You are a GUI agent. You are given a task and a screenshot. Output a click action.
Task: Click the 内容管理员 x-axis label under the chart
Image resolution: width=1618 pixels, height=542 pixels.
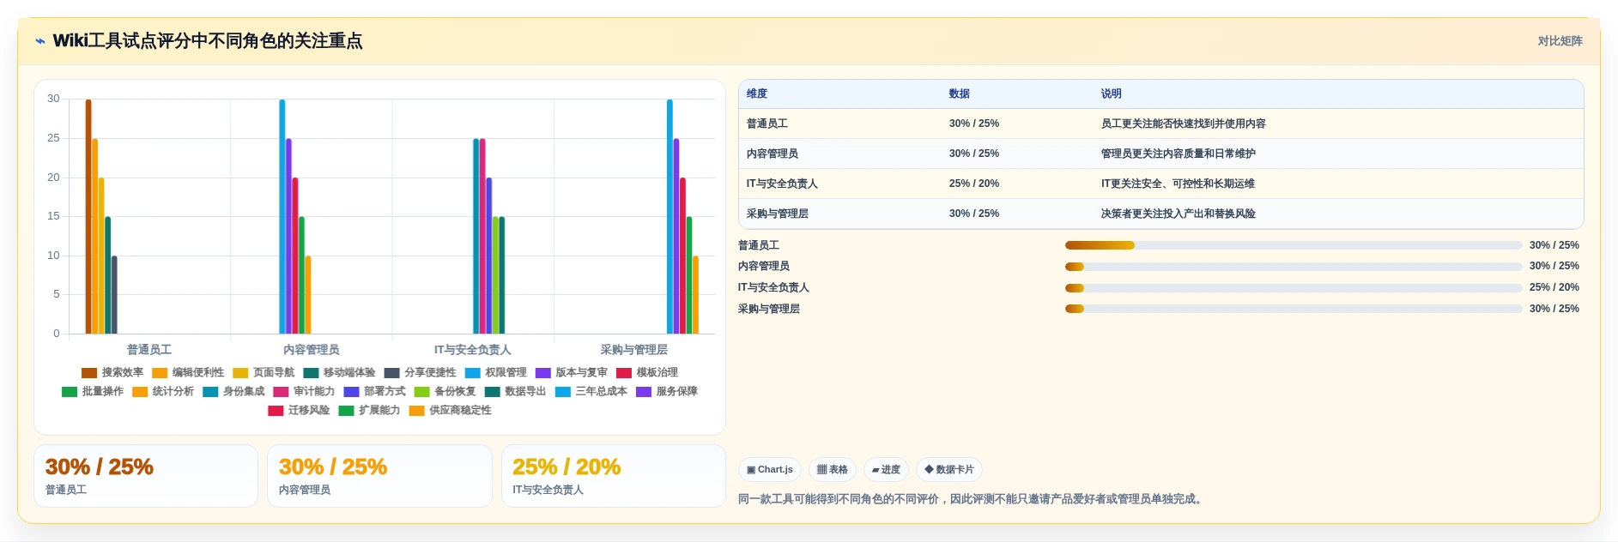[x=311, y=350]
